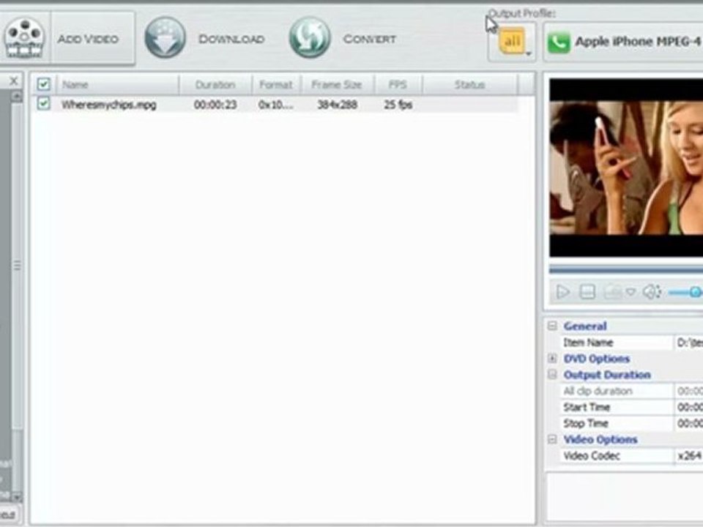This screenshot has height=527, width=703.
Task: Click the Format column header
Action: [276, 85]
